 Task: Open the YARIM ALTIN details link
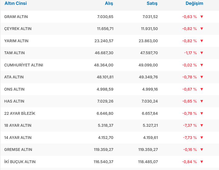coord(16,41)
